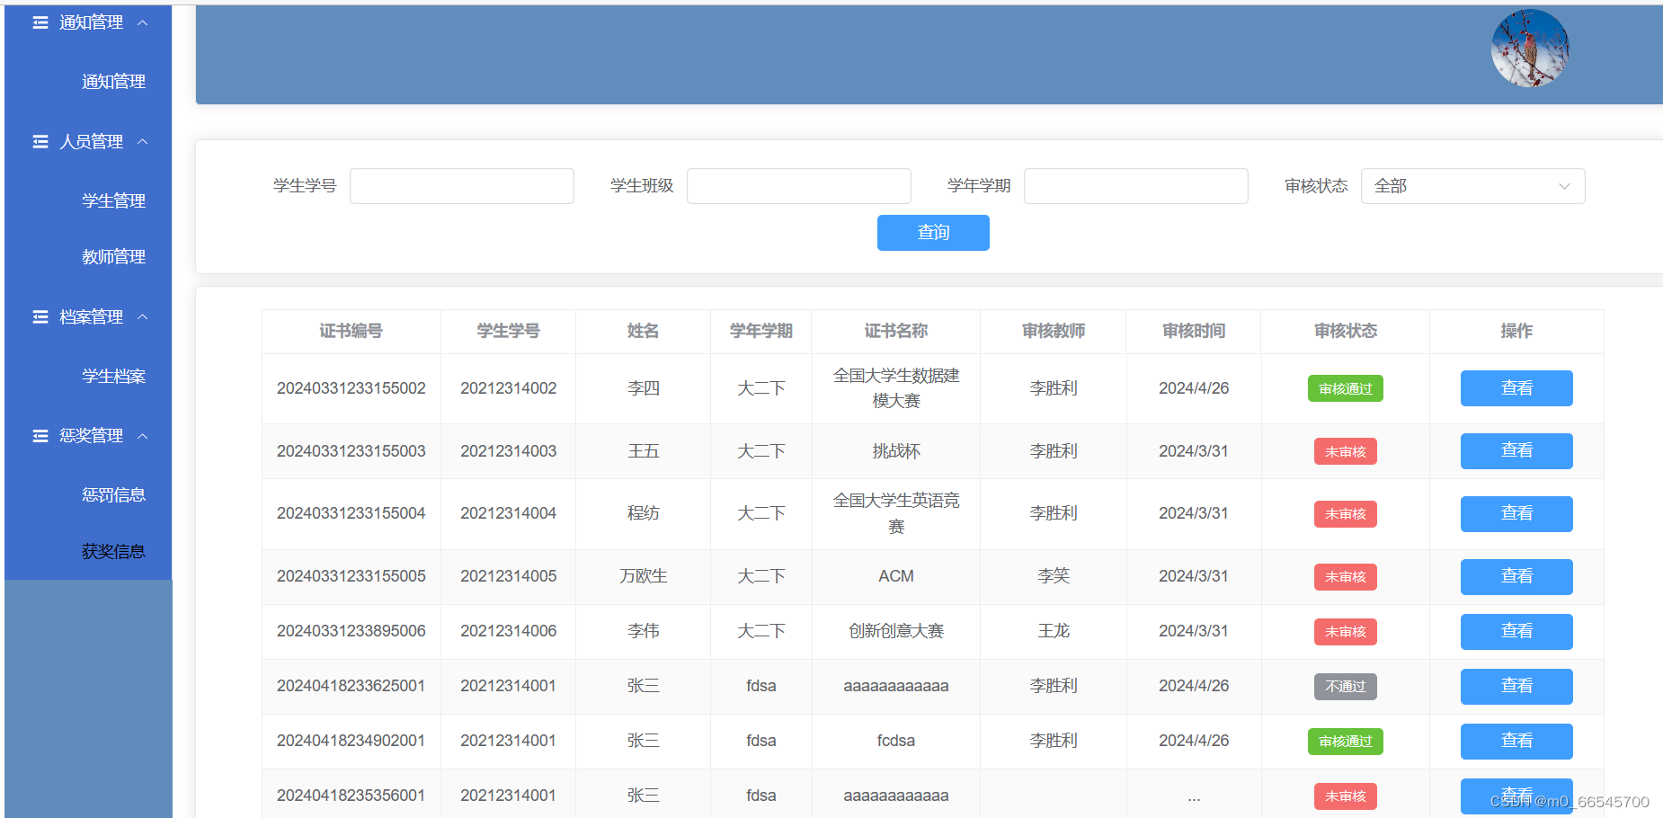
Task: Click the 审核时间 column header
Action: click(1194, 331)
